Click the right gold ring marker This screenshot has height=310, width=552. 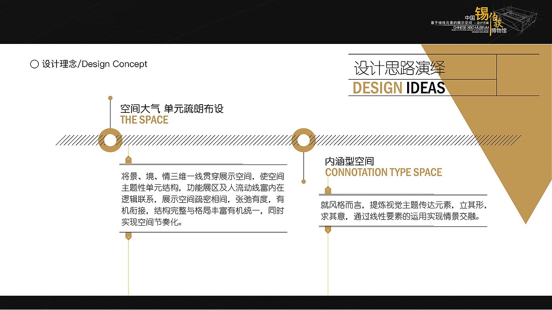[303, 139]
